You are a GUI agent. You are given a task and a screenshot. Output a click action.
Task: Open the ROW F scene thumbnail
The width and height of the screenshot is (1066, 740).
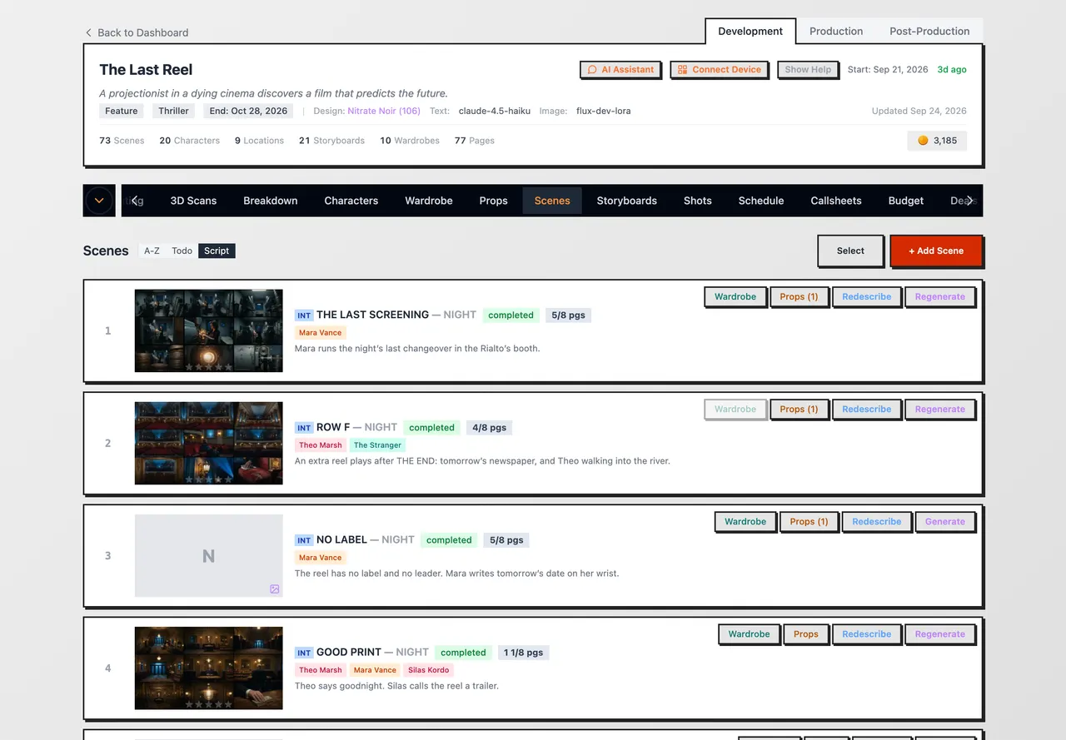tap(208, 443)
